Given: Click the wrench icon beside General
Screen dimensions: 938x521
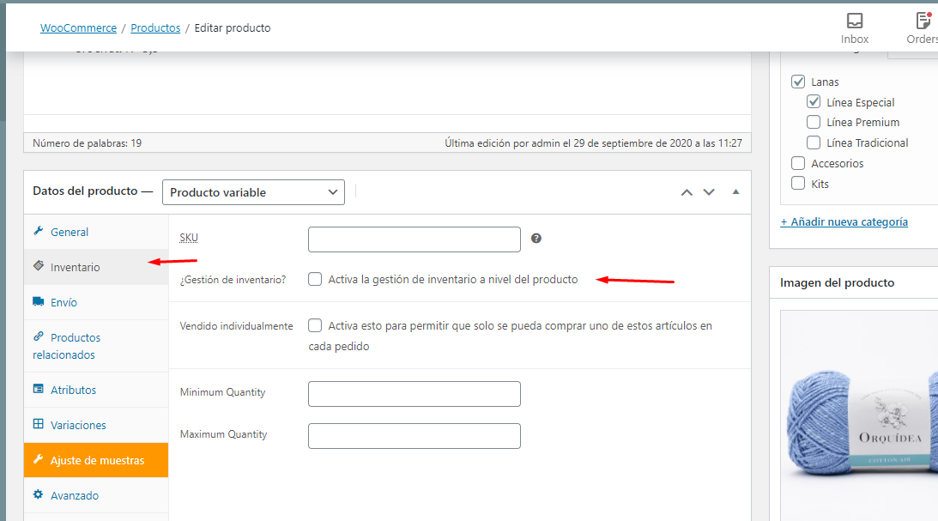Looking at the screenshot, I should (x=38, y=232).
